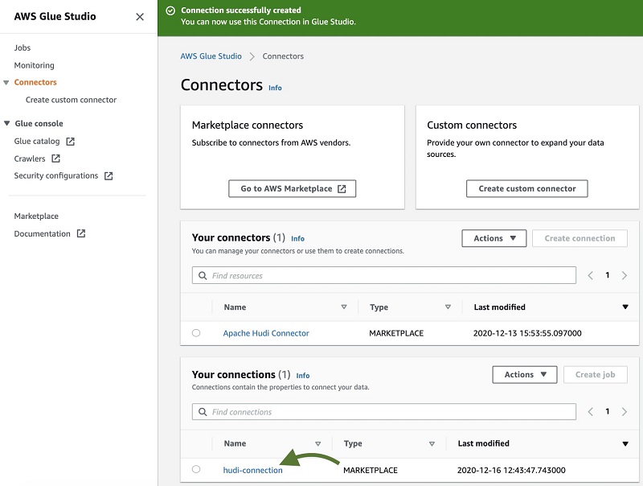
Task: Click the Create connection button
Action: pyautogui.click(x=580, y=238)
